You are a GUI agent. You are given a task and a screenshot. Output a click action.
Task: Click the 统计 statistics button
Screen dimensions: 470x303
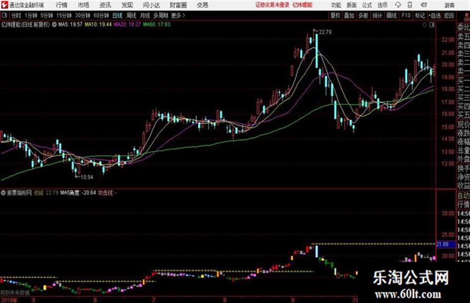tap(377, 15)
